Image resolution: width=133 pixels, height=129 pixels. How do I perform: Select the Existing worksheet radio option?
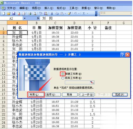(63, 78)
